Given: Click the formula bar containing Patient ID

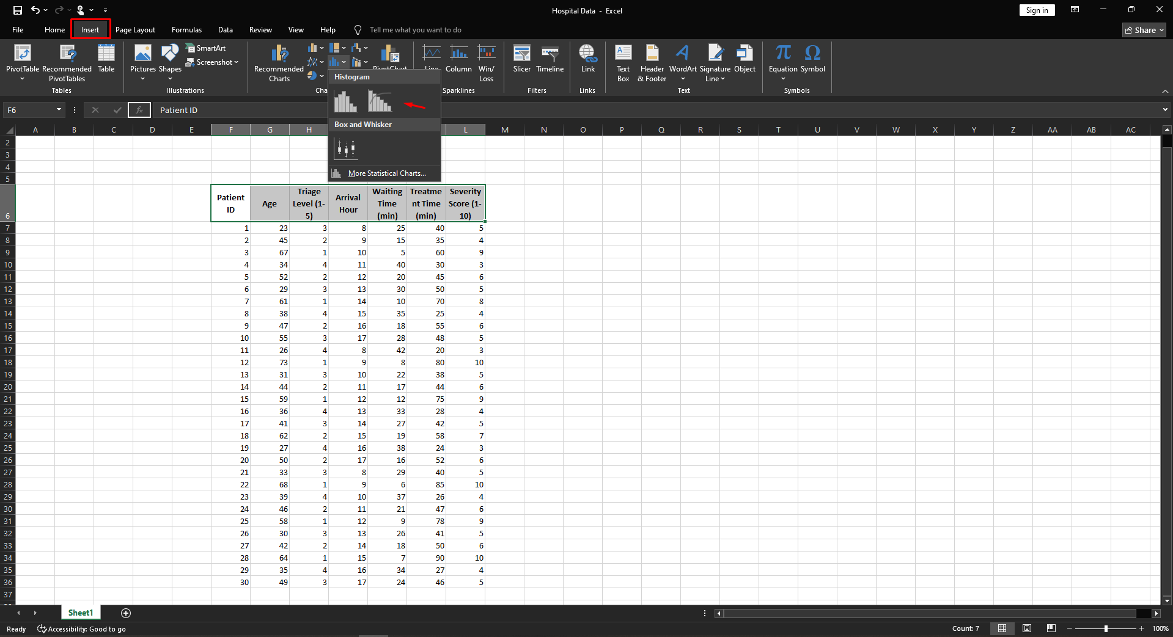Looking at the screenshot, I should (657, 110).
